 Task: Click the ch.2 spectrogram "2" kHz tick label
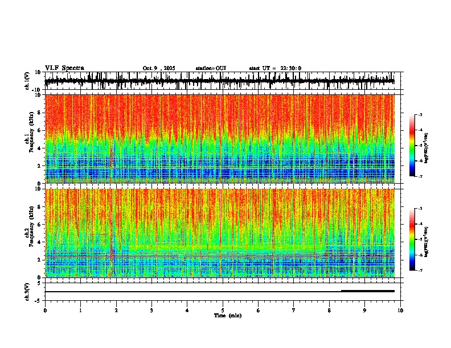tap(40, 260)
